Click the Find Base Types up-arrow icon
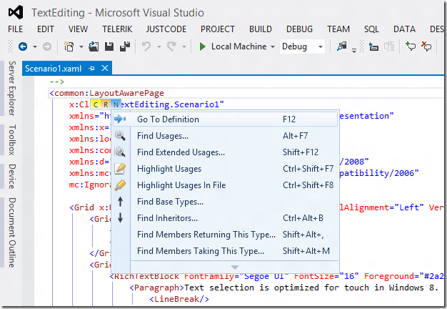The image size is (447, 309). click(x=120, y=202)
